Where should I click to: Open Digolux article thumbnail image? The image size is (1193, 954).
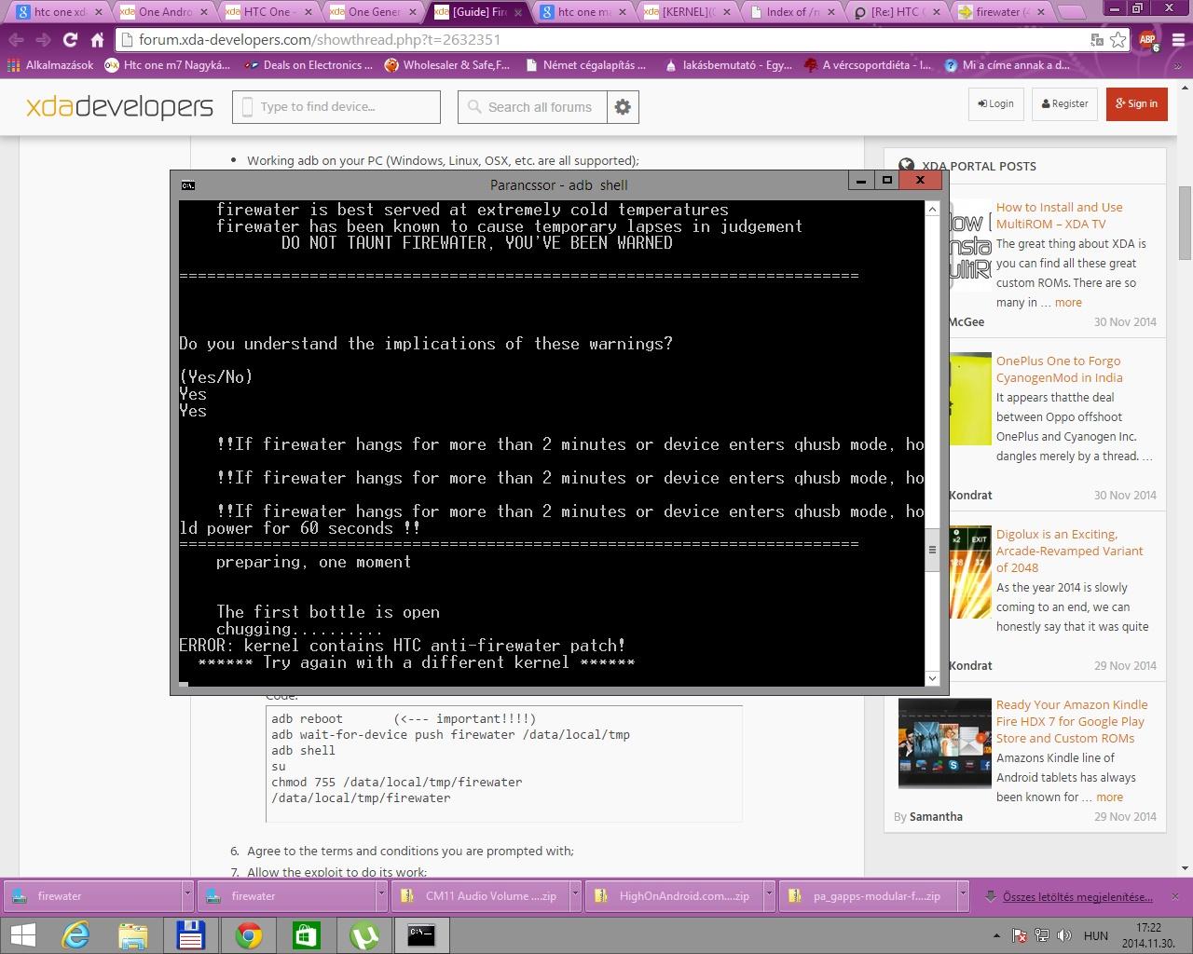pos(970,572)
